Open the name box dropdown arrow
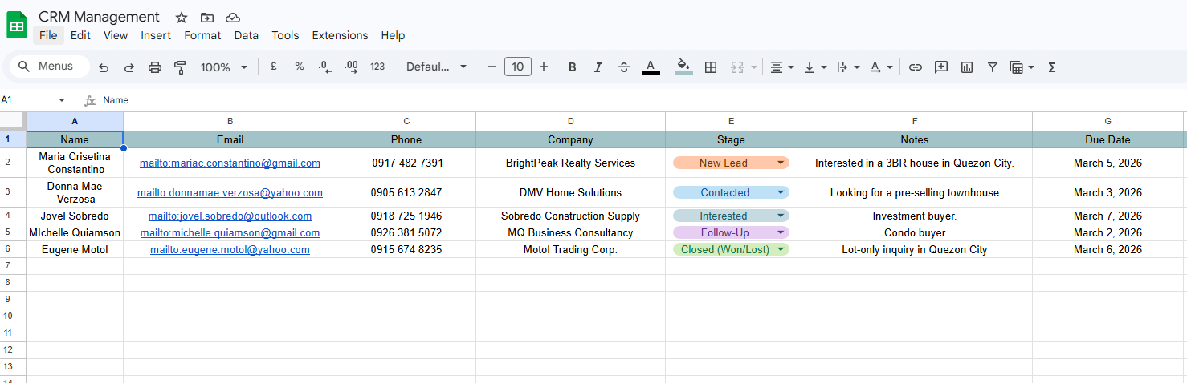This screenshot has width=1187, height=383. 62,100
